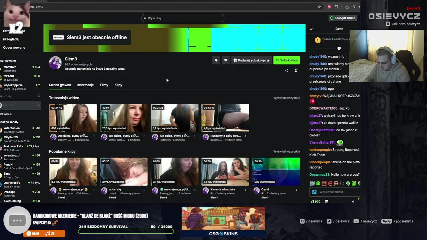Open wojtekppplive channel in sidebar

coord(21,87)
